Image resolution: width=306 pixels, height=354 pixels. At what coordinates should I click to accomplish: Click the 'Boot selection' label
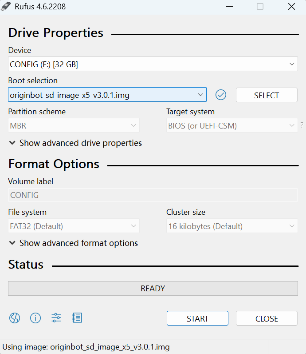tap(33, 80)
